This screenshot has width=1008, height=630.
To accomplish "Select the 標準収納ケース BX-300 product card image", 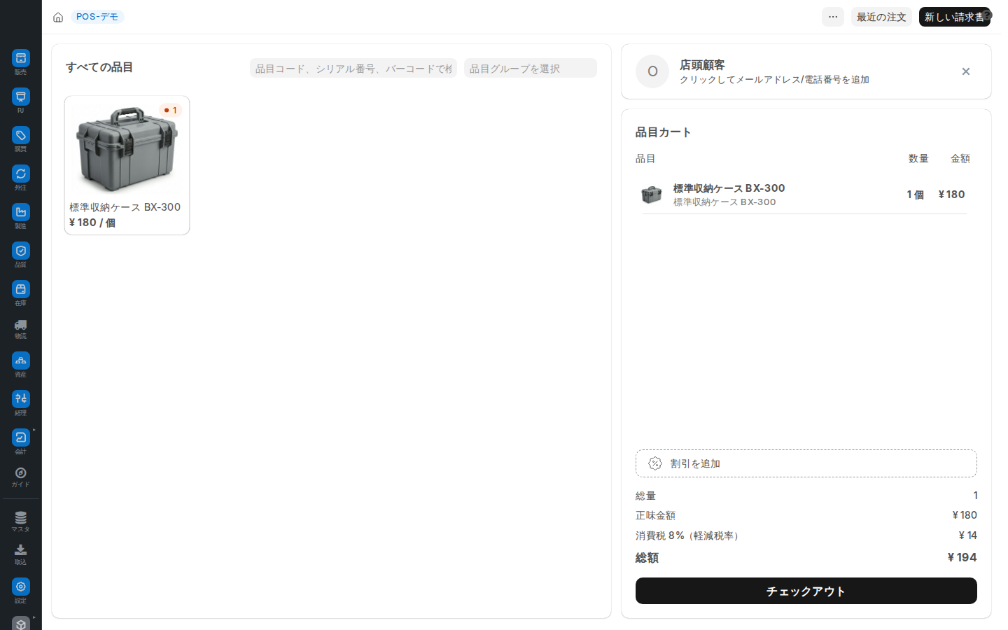I will 127,148.
